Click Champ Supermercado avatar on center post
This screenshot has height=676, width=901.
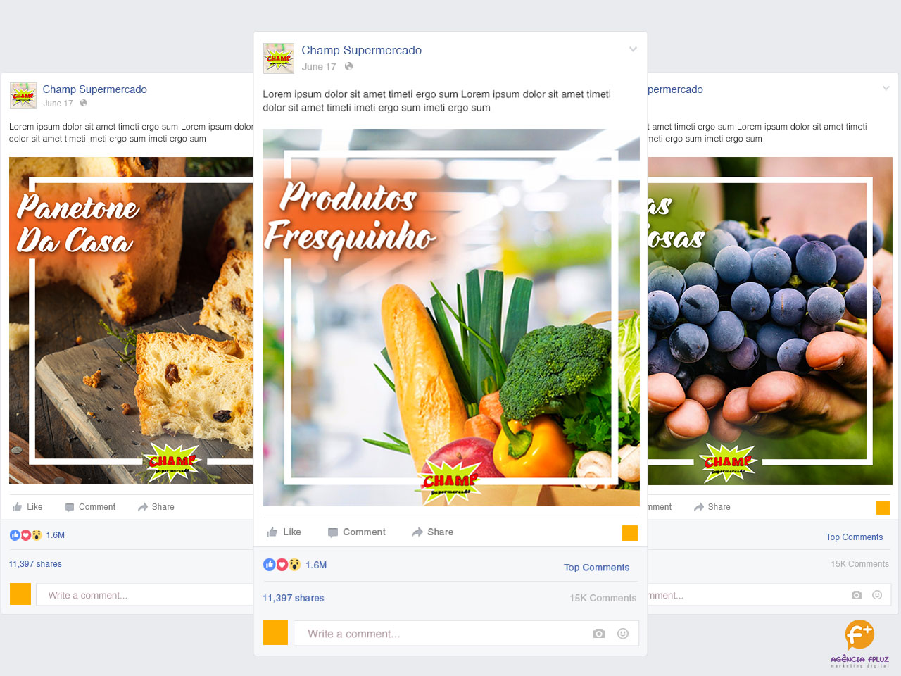[279, 58]
